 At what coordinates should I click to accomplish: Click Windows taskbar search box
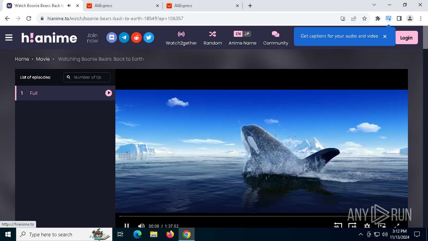click(x=64, y=234)
